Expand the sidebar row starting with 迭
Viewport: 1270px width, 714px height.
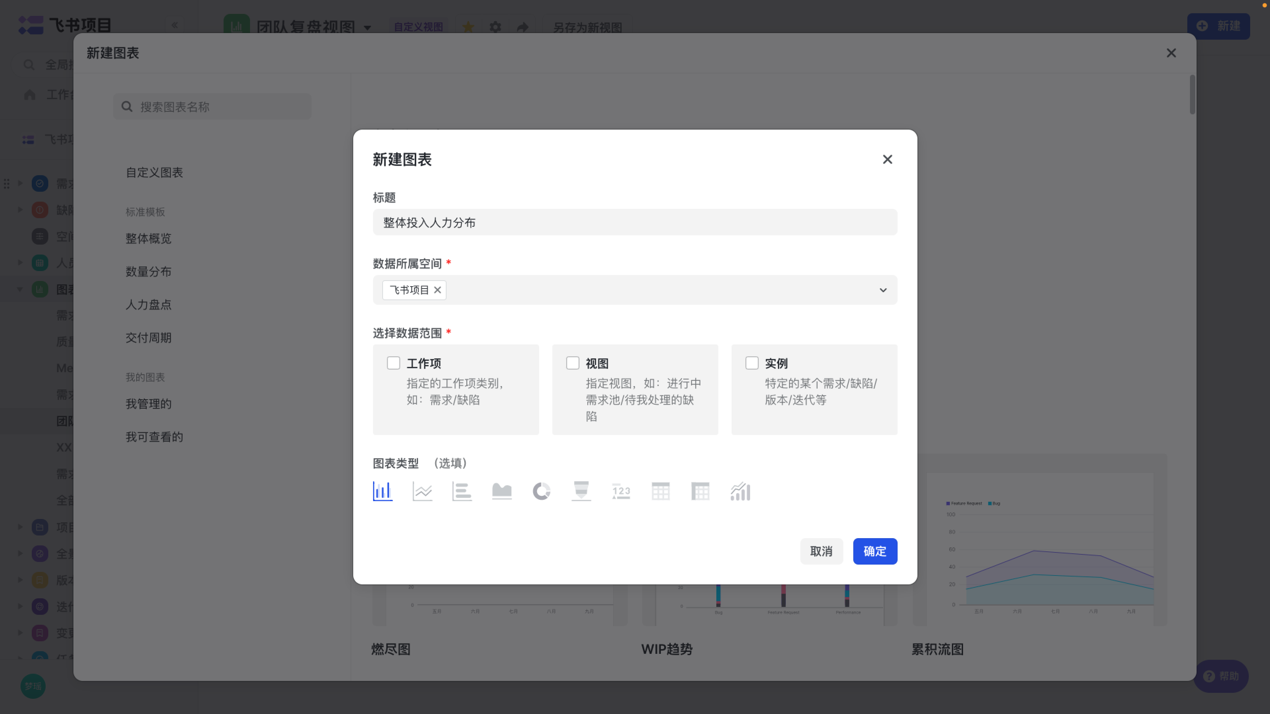tap(20, 607)
